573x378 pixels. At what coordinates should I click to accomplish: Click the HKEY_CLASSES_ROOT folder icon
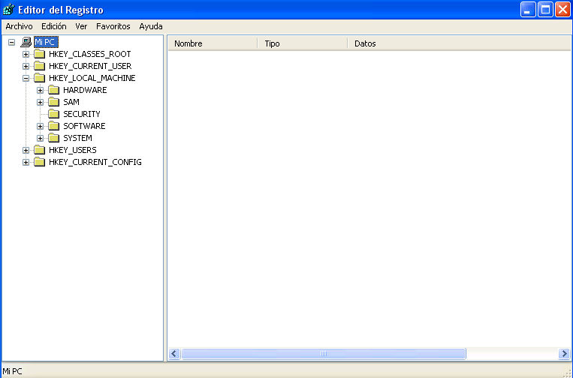[x=39, y=54]
